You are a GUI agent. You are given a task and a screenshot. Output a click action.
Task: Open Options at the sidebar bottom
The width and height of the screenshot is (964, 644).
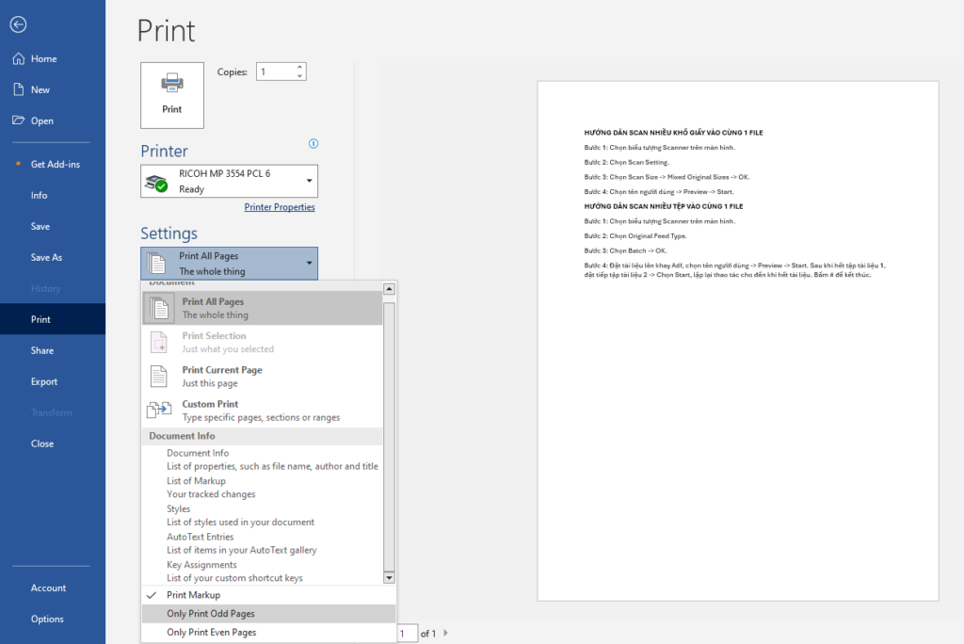coord(47,619)
